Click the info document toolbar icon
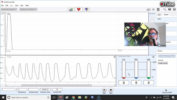Viewport: 177px width, 100px height. pos(158,9)
